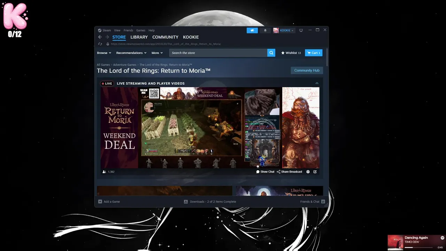Click Add a Game
446x251 pixels.
(109, 201)
